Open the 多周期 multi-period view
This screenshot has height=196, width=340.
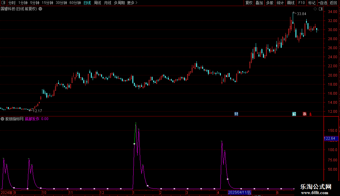click(x=119, y=3)
